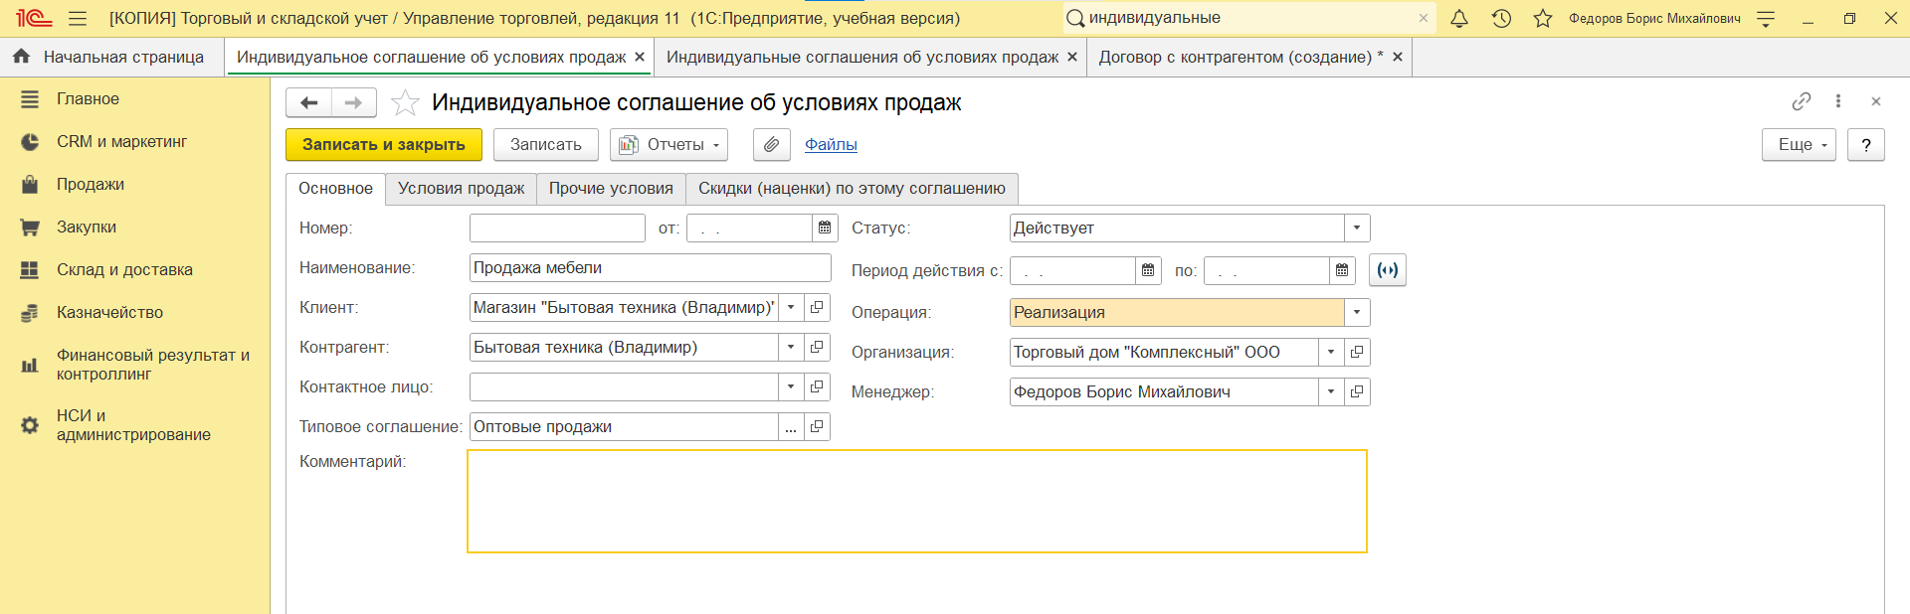Click Записать и закрыть button

pyautogui.click(x=383, y=144)
